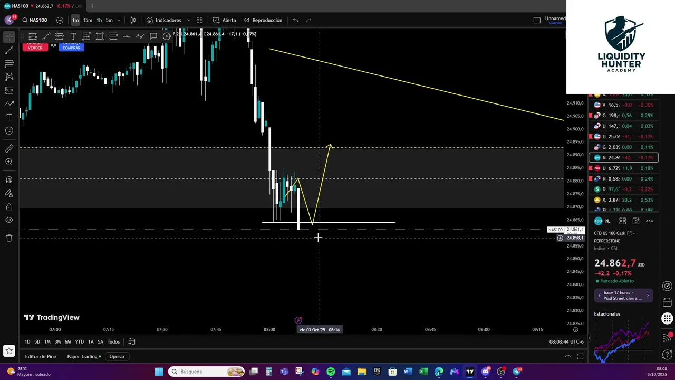Image resolution: width=675 pixels, height=380 pixels.
Task: Click the add symbol compare plus icon
Action: [x=60, y=20]
